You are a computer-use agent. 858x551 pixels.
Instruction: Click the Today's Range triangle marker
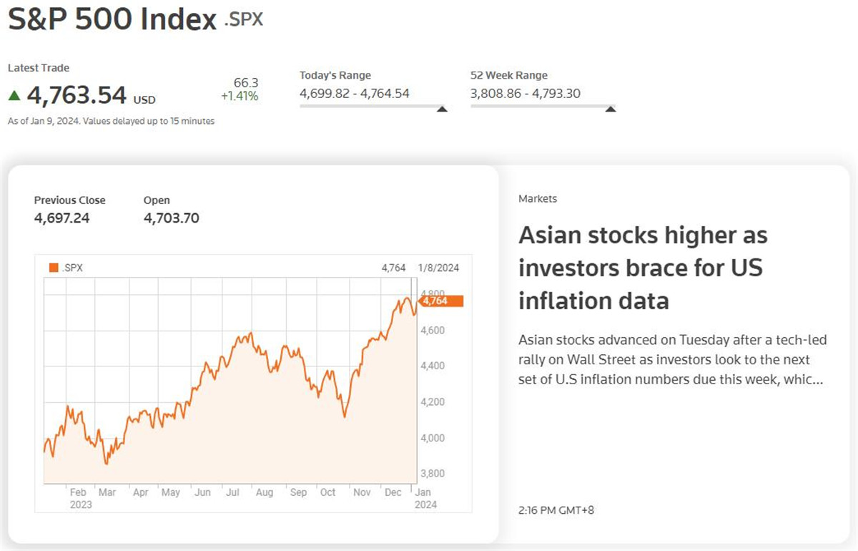(x=442, y=109)
